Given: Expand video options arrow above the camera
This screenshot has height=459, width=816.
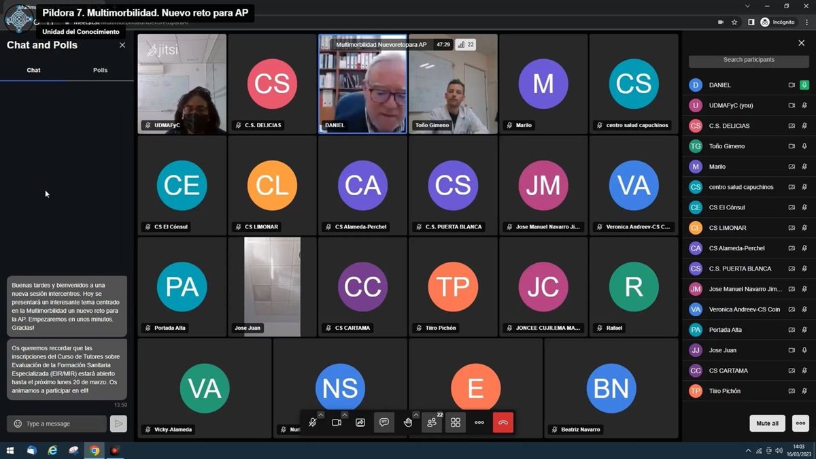Looking at the screenshot, I should tap(345, 415).
